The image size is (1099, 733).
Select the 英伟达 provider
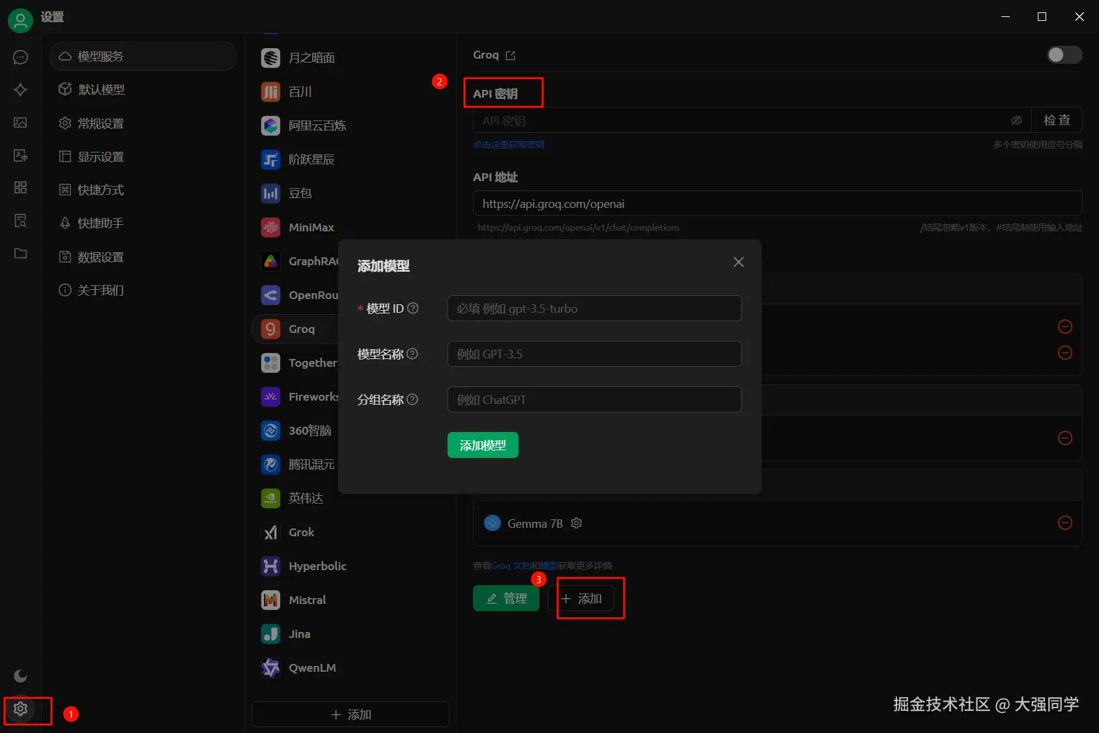pos(350,498)
